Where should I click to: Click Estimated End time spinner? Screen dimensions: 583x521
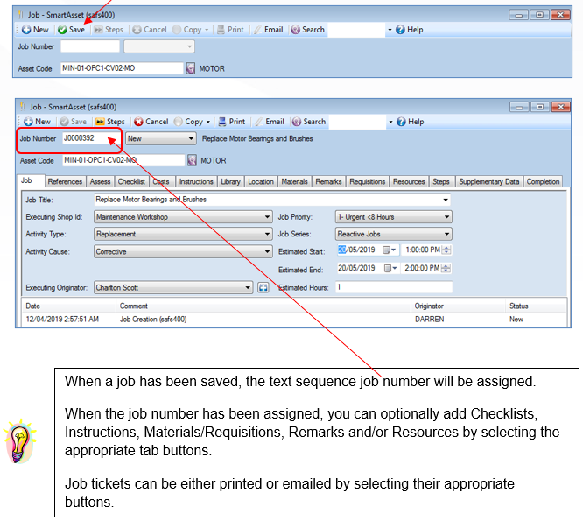(x=446, y=268)
